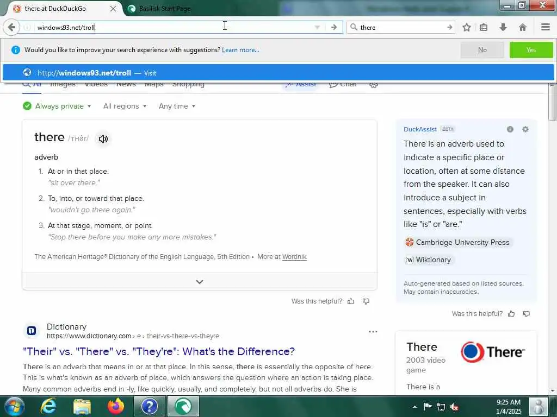557x417 pixels.
Task: Open the Wiktionary source chip
Action: [429, 260]
